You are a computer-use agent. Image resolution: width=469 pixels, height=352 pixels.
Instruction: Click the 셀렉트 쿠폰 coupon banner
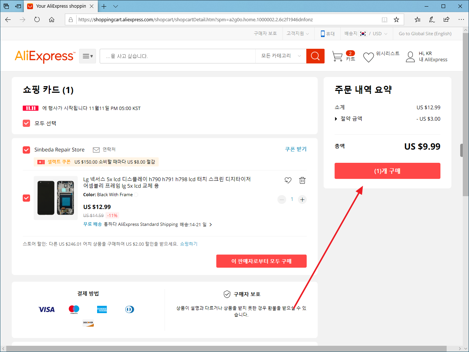click(96, 162)
